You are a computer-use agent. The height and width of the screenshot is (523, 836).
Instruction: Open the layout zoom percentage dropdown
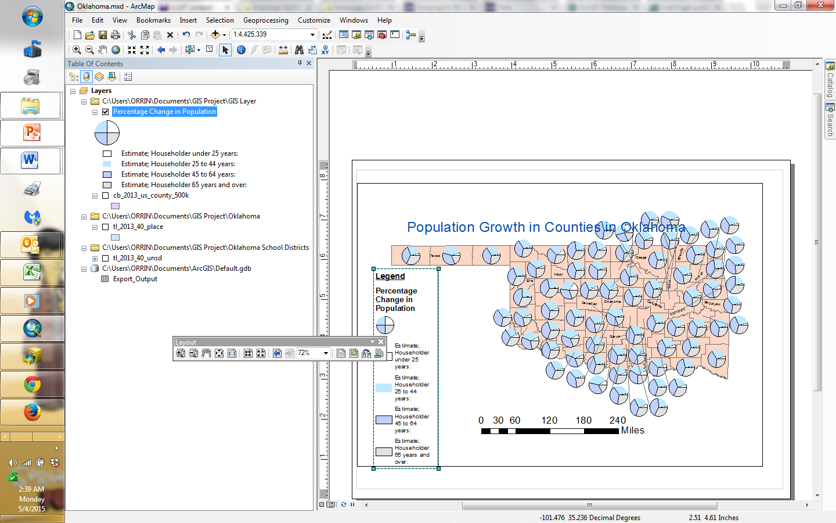pyautogui.click(x=326, y=353)
